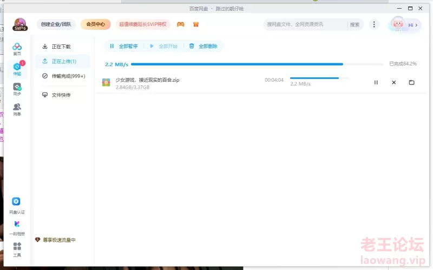Open 文件快传 quick transfer tab
Image resolution: width=433 pixels, height=270 pixels.
(x=56, y=95)
